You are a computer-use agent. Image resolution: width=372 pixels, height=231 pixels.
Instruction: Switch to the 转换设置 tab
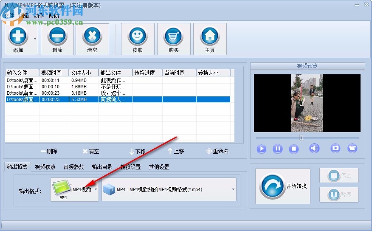point(130,167)
